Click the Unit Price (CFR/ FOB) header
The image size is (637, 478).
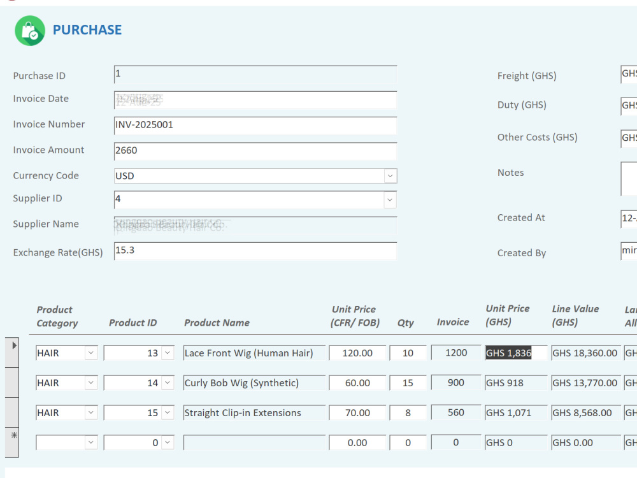[x=355, y=316]
